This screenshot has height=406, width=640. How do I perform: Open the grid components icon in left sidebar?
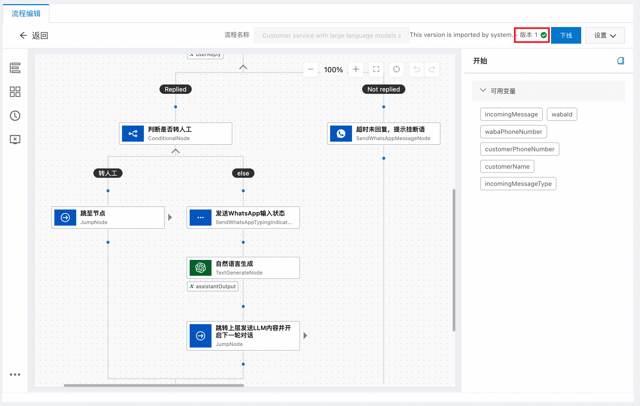click(x=15, y=92)
